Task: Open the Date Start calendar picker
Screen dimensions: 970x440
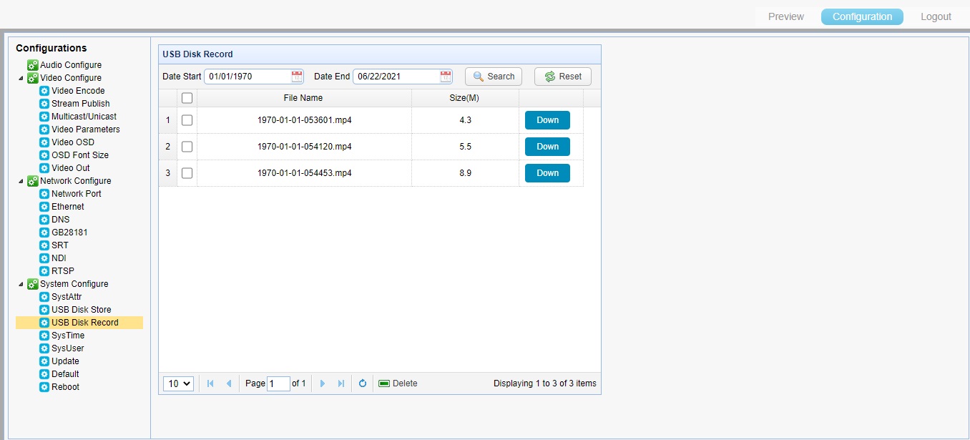Action: 297,77
